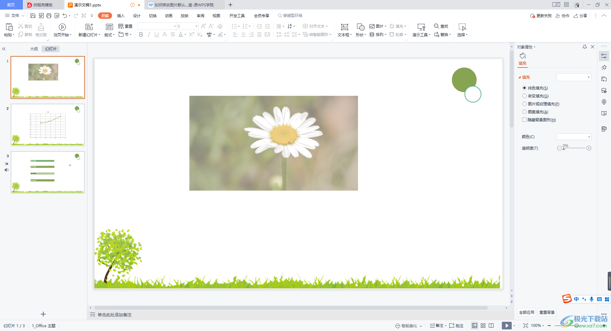Select Gradient fill radio option
This screenshot has height=331, width=611.
(524, 96)
